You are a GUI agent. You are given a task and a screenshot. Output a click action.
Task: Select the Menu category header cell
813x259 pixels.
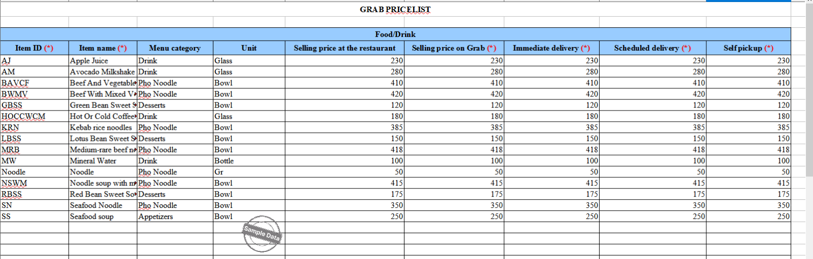[175, 48]
